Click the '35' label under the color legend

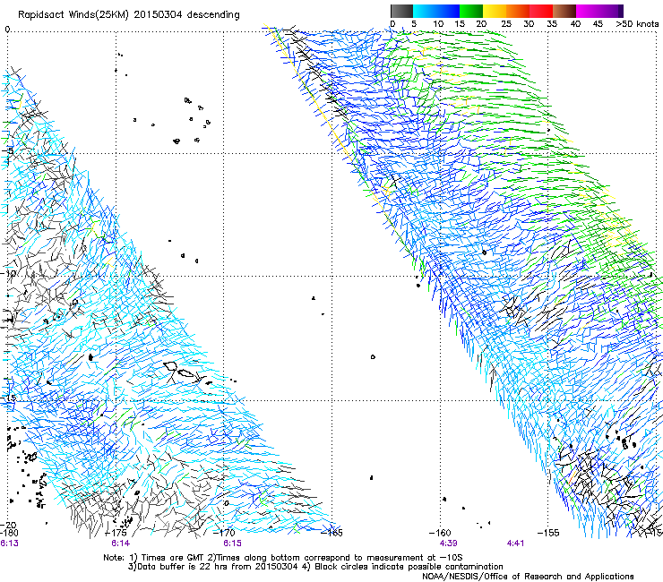click(x=552, y=23)
